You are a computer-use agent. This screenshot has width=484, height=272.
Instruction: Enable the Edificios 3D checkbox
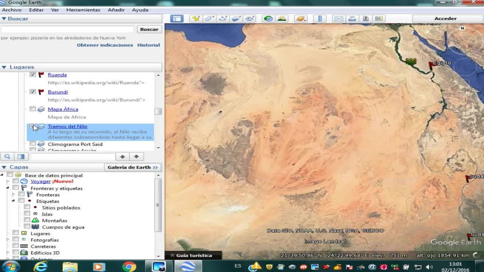(16, 252)
